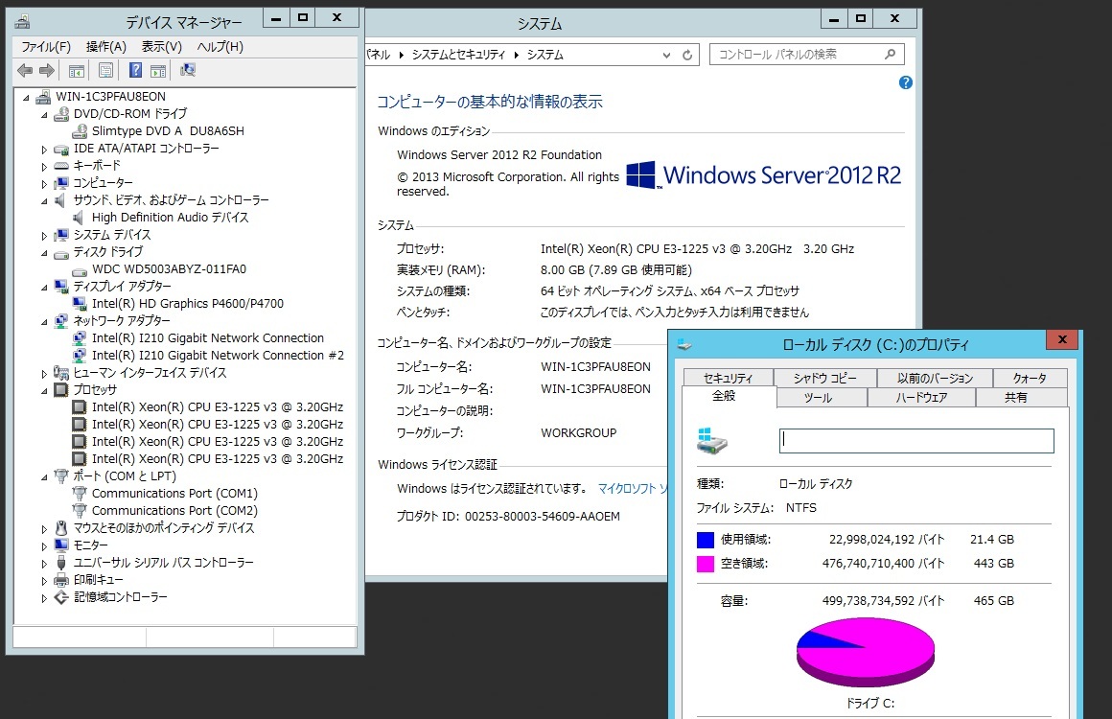Select root node WIN-1C3PFAU8EON in device tree
This screenshot has height=719, width=1112.
110,97
